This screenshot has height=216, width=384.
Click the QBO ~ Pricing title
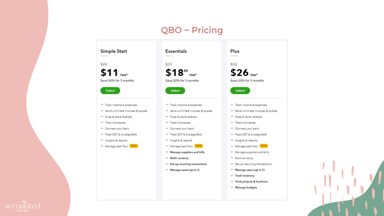click(192, 30)
